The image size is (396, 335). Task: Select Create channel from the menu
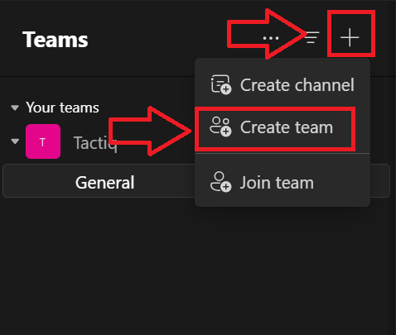[x=283, y=85]
